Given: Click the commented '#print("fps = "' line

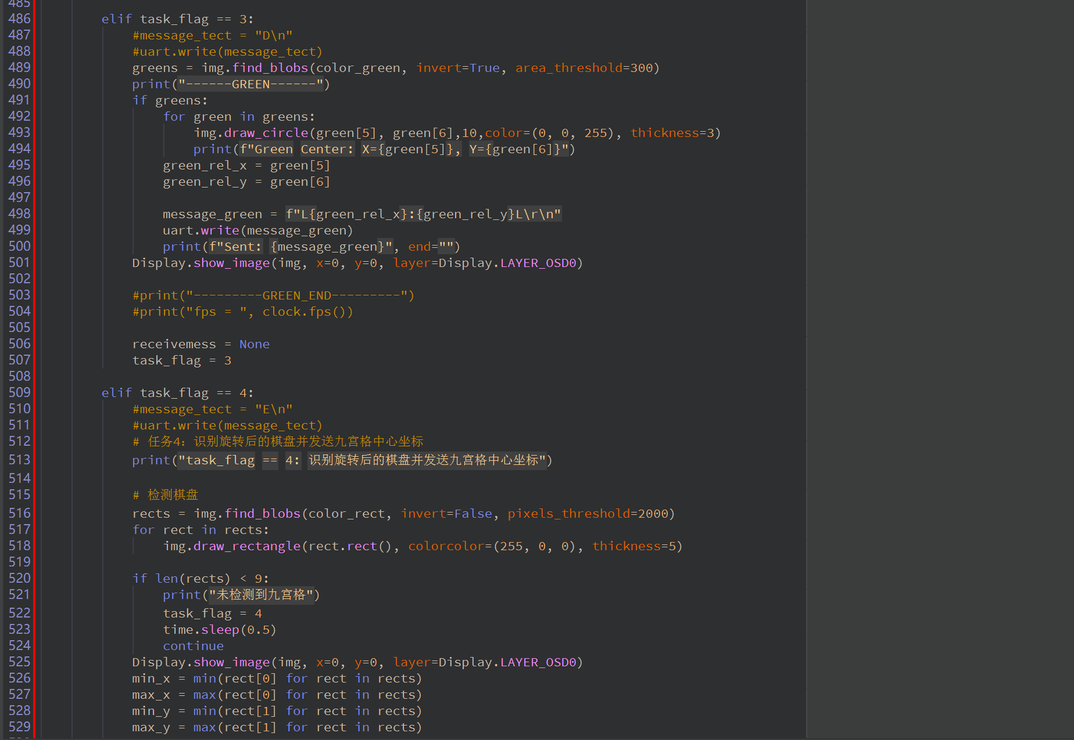Looking at the screenshot, I should (242, 312).
